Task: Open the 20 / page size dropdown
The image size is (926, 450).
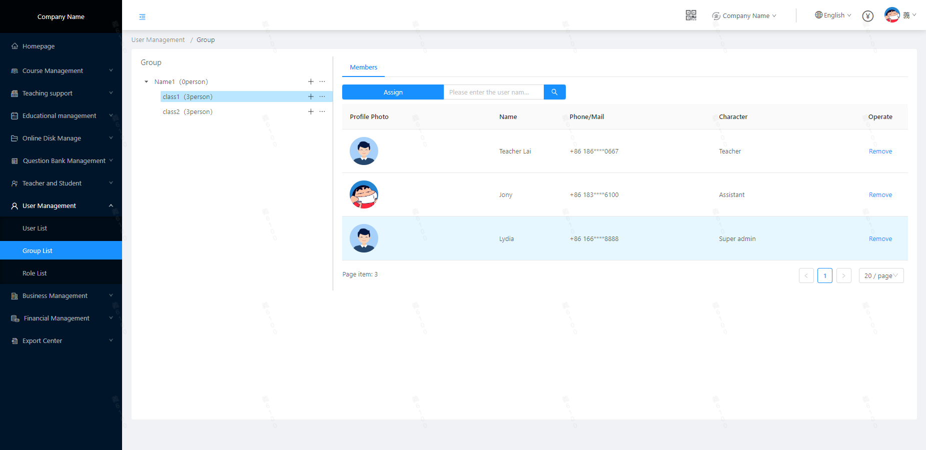Action: pos(881,275)
